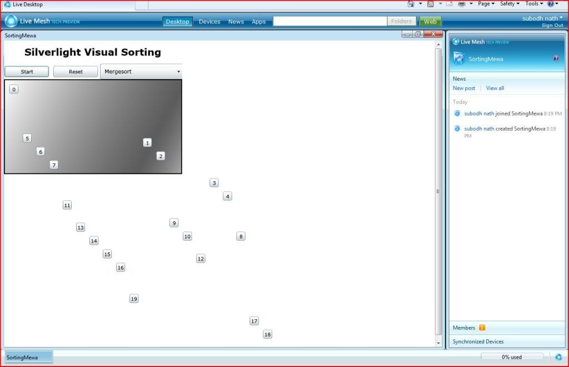569x367 pixels.
Task: Click the sorting tile numbered 7
Action: coord(54,165)
